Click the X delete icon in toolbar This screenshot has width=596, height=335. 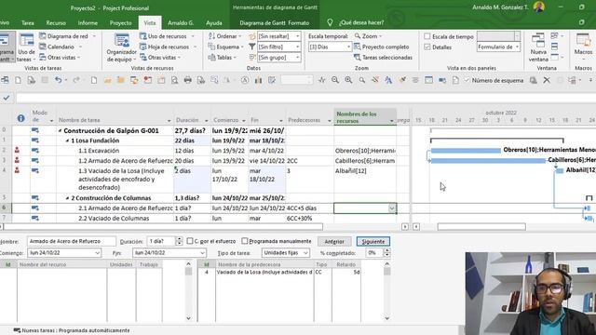tap(547, 80)
